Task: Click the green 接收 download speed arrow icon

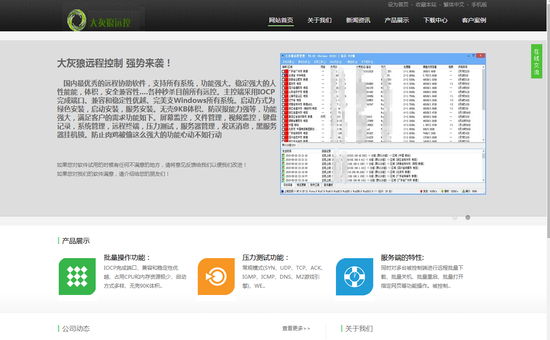Action: tap(442, 191)
